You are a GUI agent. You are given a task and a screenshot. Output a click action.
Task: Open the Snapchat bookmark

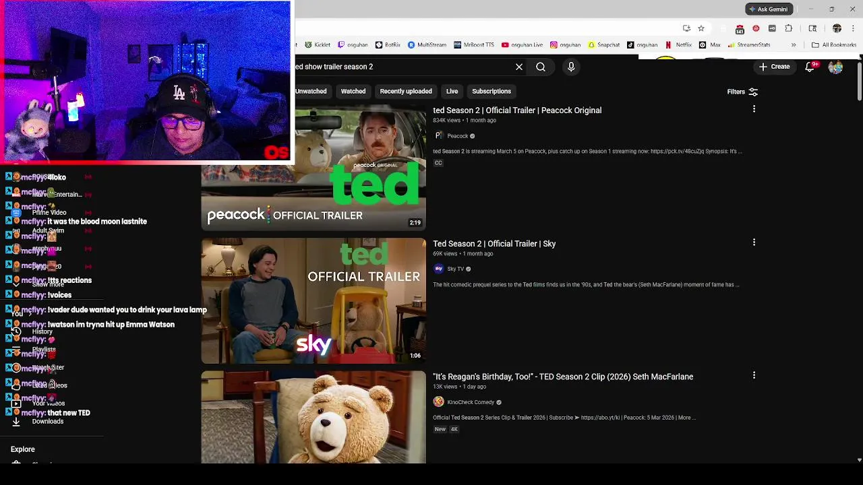pyautogui.click(x=603, y=45)
